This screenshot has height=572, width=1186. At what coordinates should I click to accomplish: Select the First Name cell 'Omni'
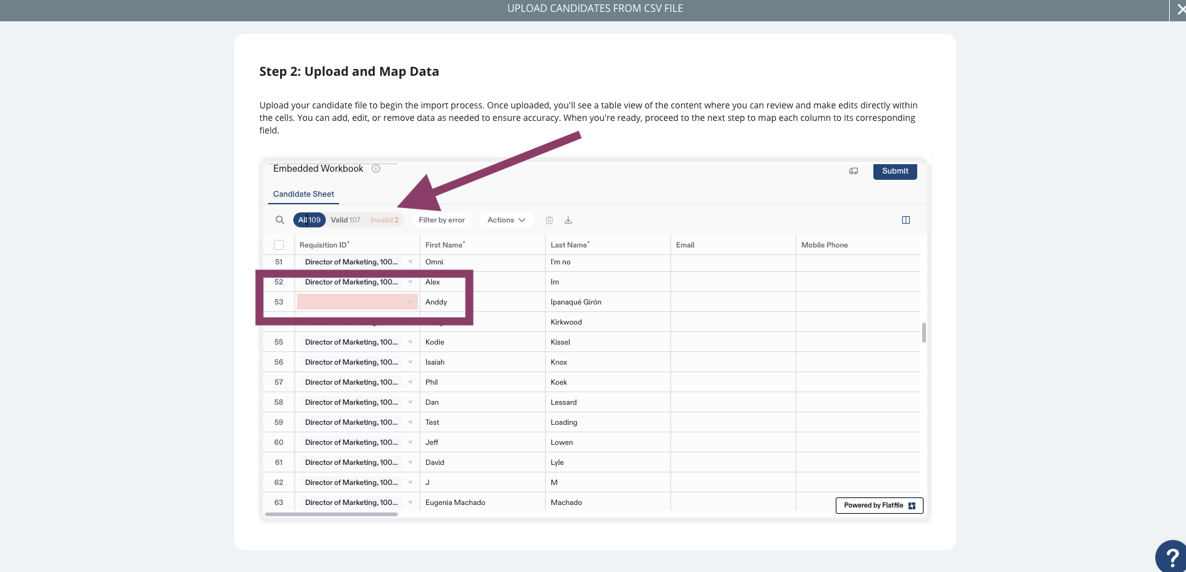(482, 262)
